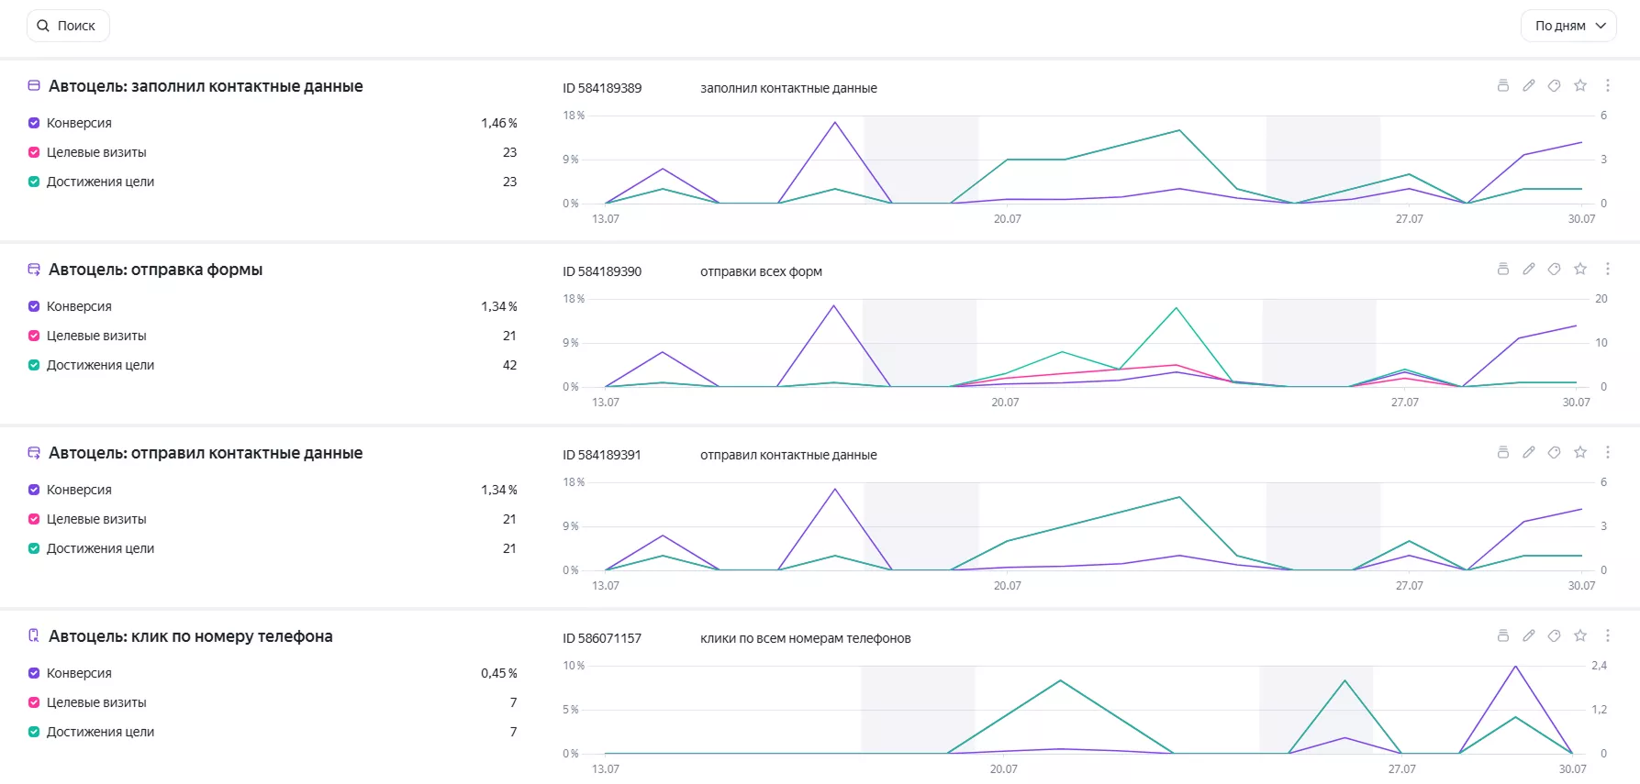Open three-dot menu for отправил контактные данные goal
Image resolution: width=1640 pixels, height=784 pixels.
tap(1607, 452)
